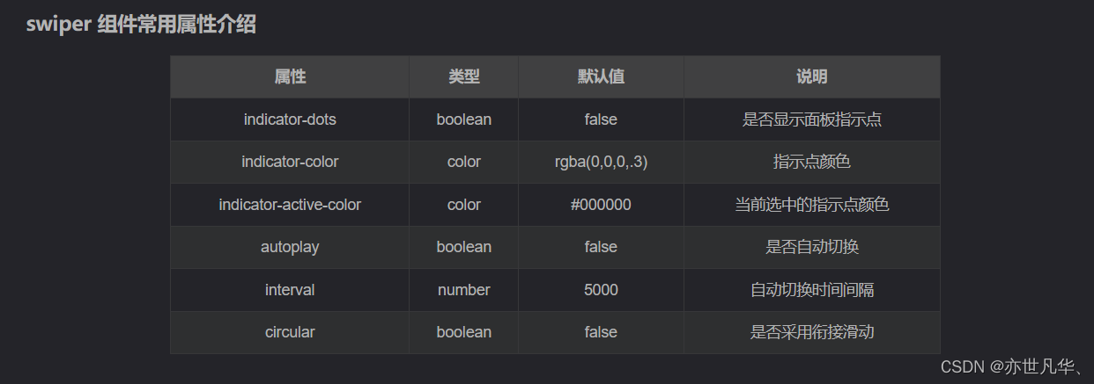
Task: Click the interval property cell
Action: [x=290, y=290]
